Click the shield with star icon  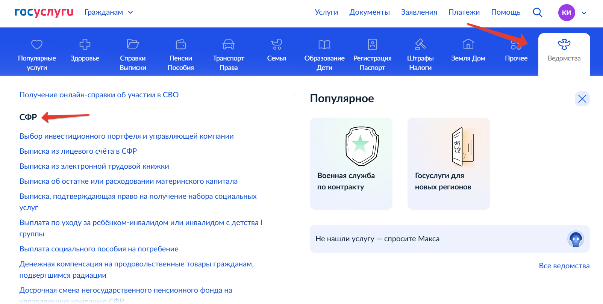[362, 146]
